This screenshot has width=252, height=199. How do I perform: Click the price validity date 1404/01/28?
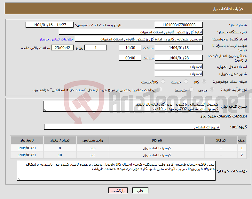click(x=178, y=58)
